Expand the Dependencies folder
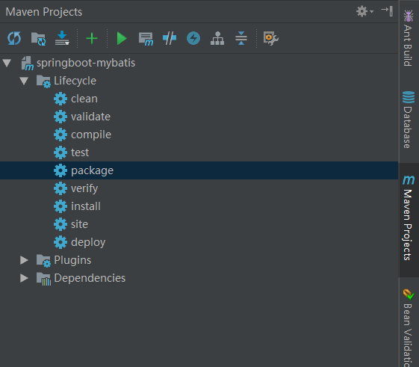 point(24,278)
